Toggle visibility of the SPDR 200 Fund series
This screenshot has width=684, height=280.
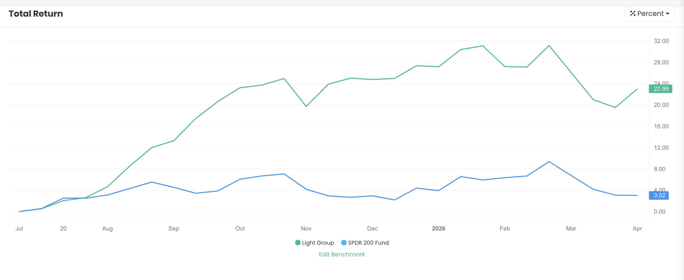(368, 243)
